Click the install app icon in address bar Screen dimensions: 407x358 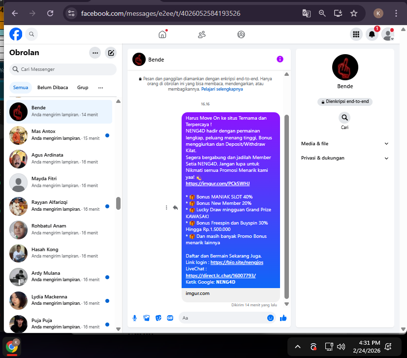click(x=338, y=13)
